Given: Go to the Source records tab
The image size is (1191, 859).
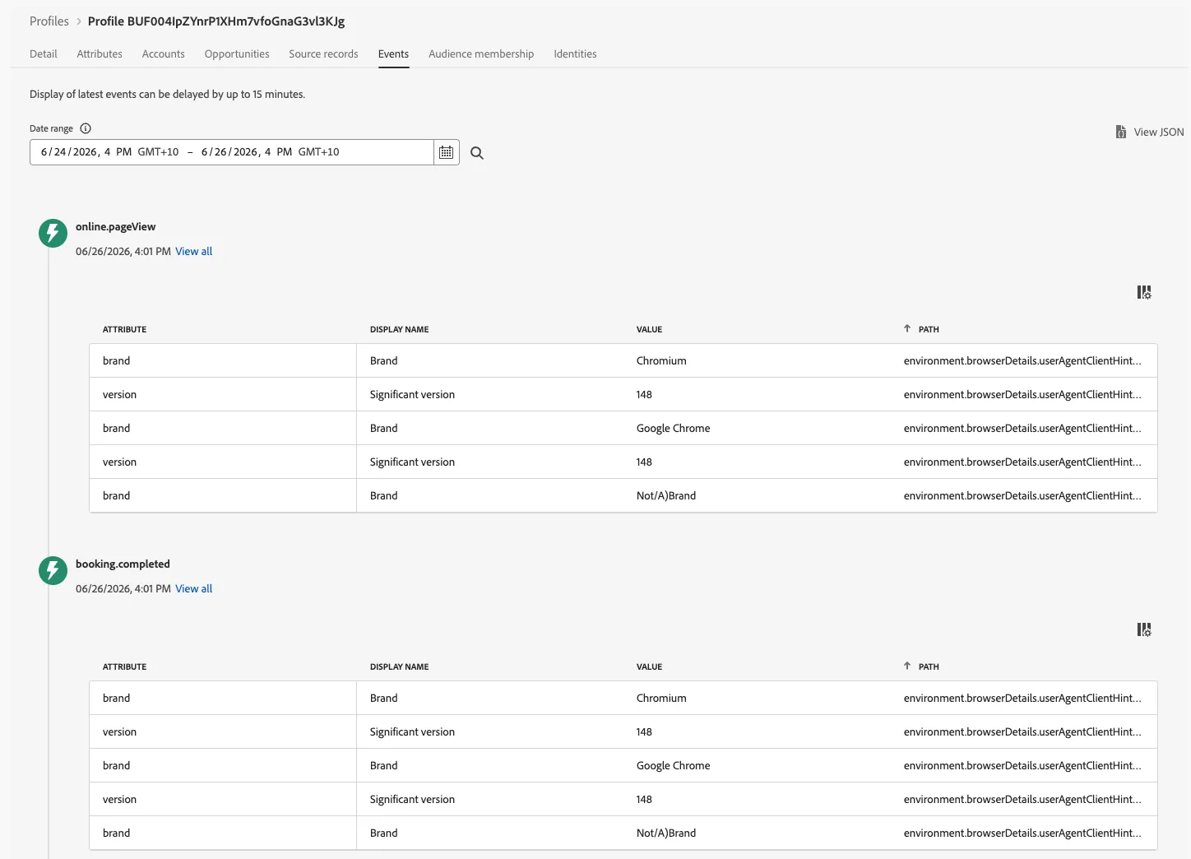Looking at the screenshot, I should tap(323, 53).
